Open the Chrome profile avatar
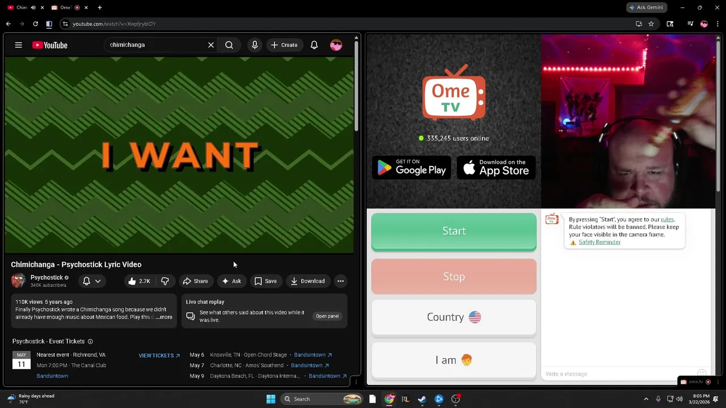The width and height of the screenshot is (726, 408). [x=704, y=24]
